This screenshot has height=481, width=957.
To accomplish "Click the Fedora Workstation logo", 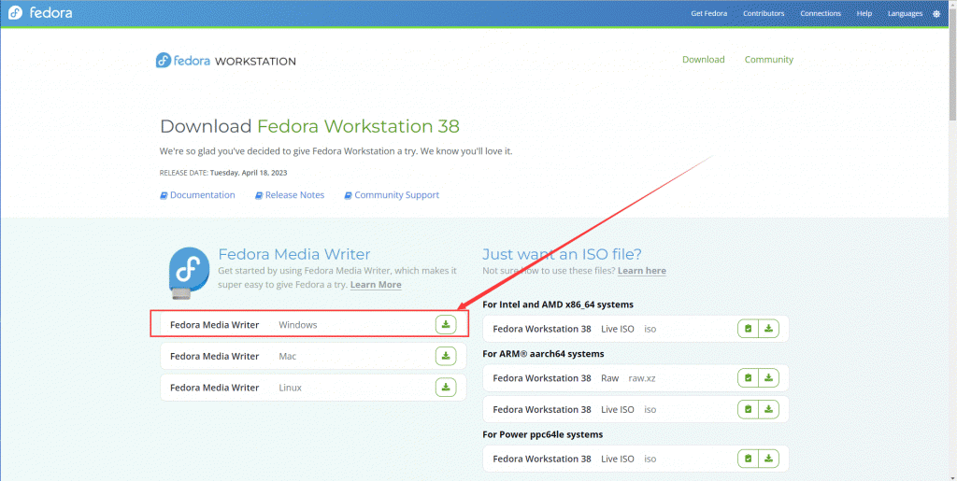I will coord(225,61).
